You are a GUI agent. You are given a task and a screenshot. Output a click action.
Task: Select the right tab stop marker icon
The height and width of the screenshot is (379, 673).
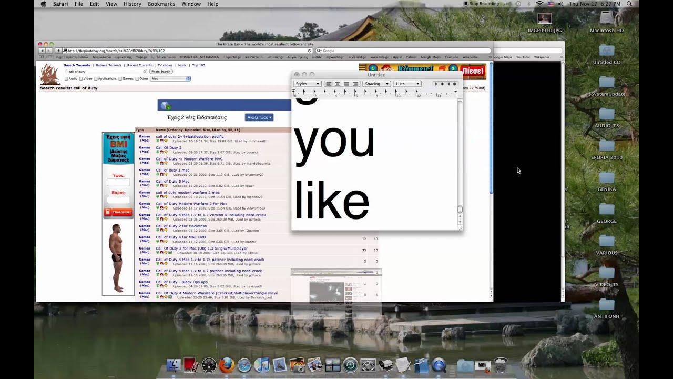448,84
